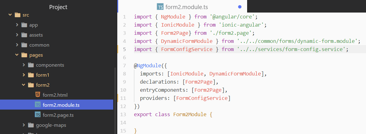Click './form2.page' import string
Image resolution: width=366 pixels, height=134 pixels.
pyautogui.click(x=230, y=33)
